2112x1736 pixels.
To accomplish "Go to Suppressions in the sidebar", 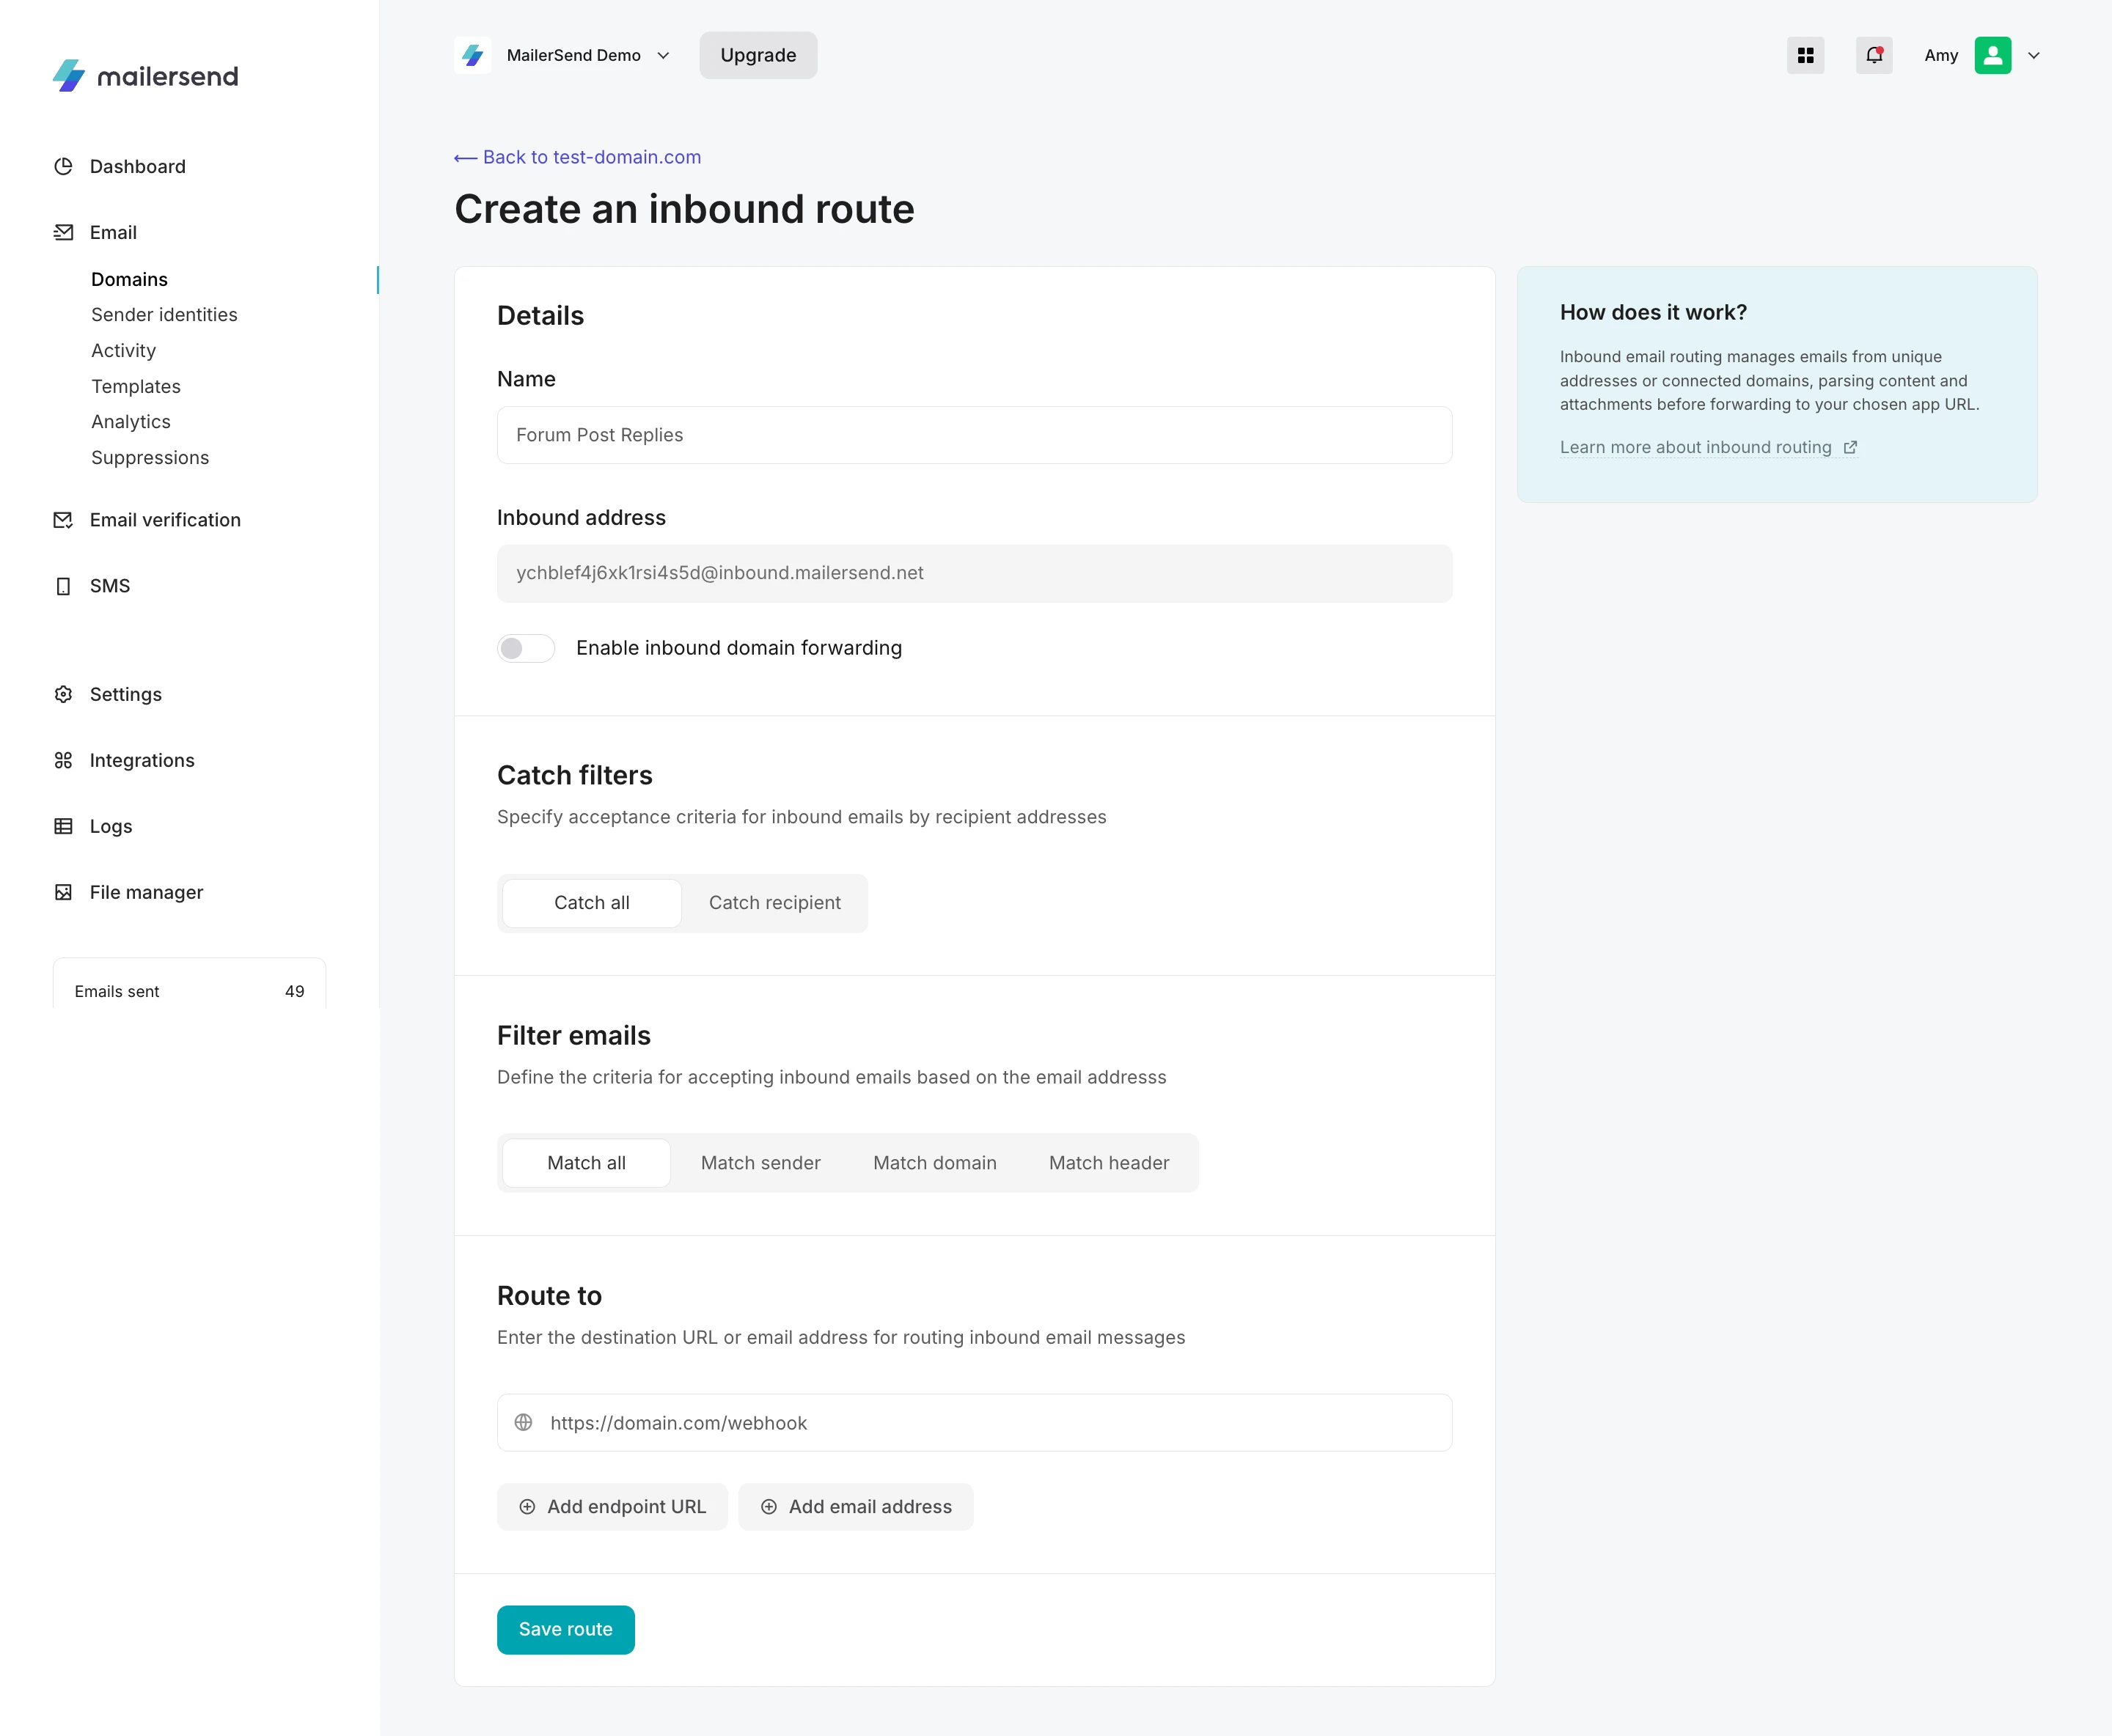I will 150,458.
